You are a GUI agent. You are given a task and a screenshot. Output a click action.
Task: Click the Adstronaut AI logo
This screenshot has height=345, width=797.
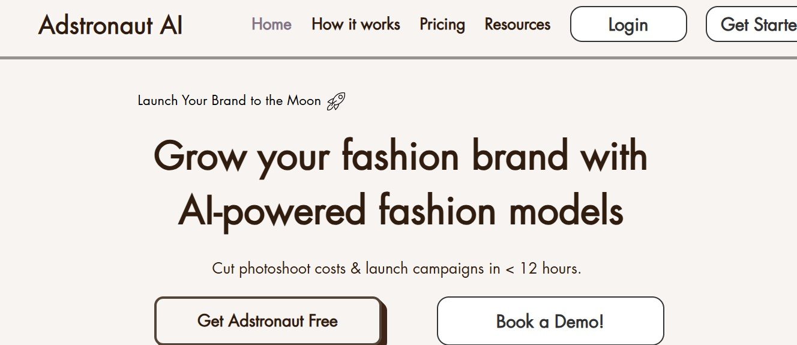(110, 25)
